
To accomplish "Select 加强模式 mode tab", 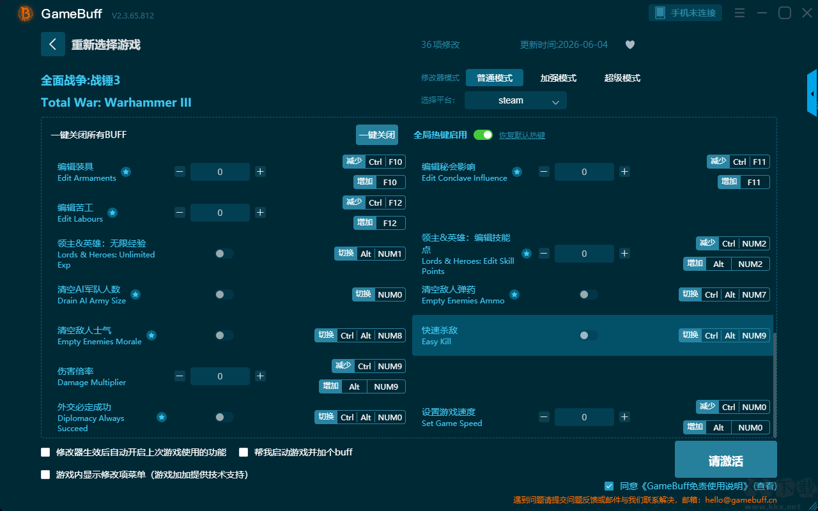I will tap(559, 78).
